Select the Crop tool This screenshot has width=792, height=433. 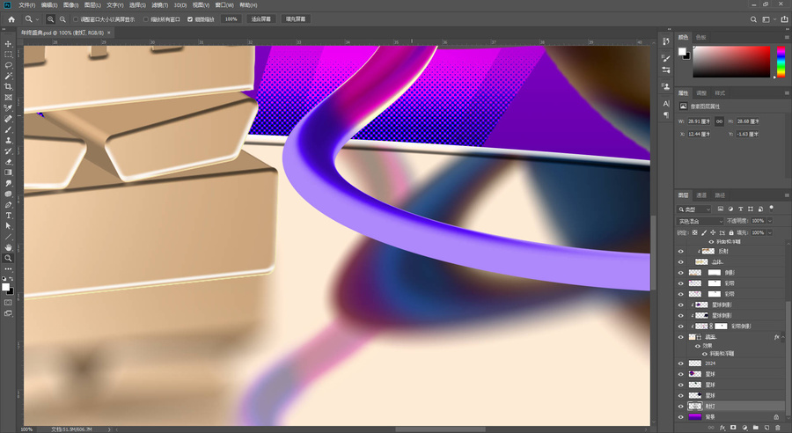(x=8, y=86)
